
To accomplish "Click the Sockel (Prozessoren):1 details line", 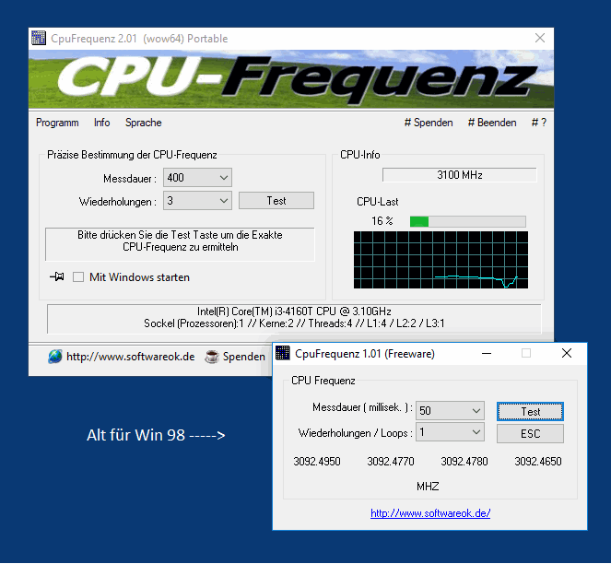I will click(294, 323).
